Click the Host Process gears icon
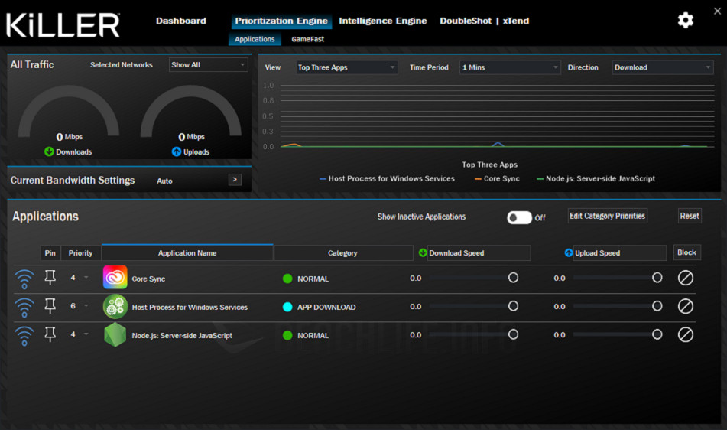 point(115,306)
